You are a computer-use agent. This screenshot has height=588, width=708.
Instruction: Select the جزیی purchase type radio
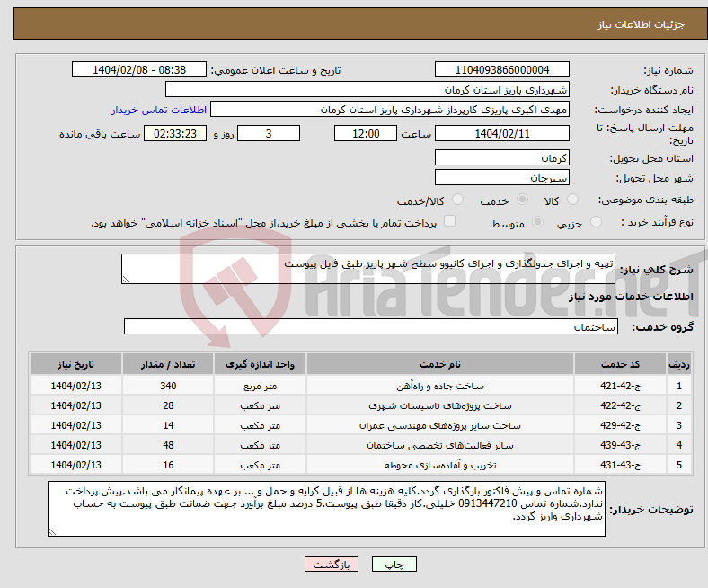596,221
